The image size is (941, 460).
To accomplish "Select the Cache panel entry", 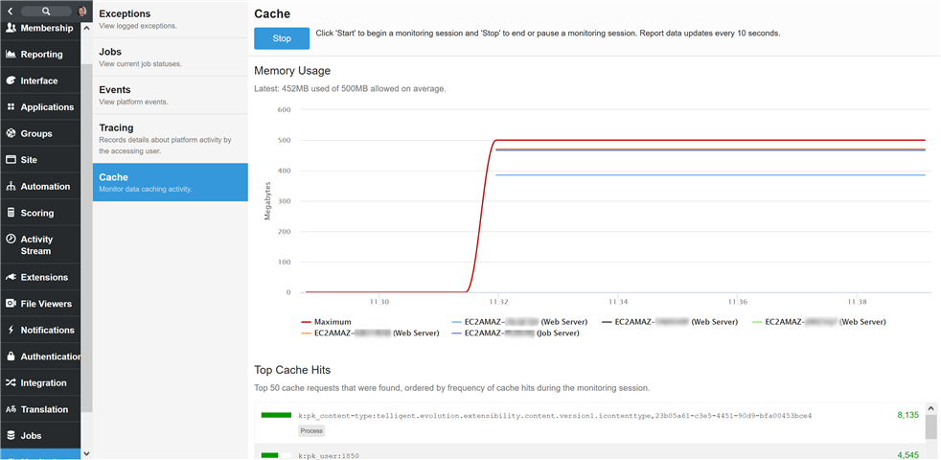I will click(x=170, y=182).
